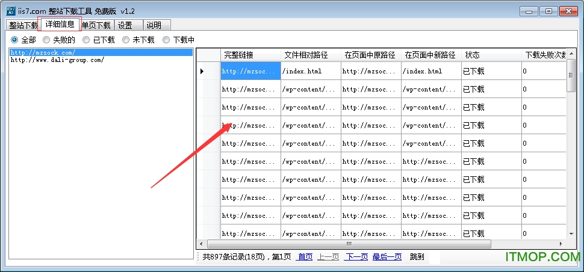This screenshot has width=584, height=272.
Task: Select http://www.dali-group.com/ in site list
Action: click(101, 60)
